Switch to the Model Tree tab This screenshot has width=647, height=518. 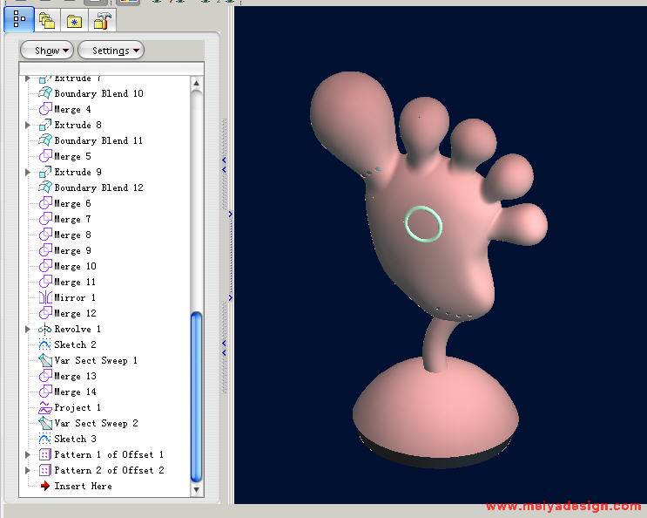(x=19, y=19)
